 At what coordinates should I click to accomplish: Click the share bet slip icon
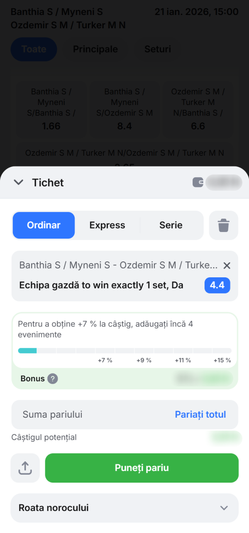[x=25, y=468]
